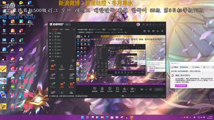Viewport: 214px width, 120px height.
Task: Click the notification bell icon in the streaming app
Action: [x=158, y=31]
